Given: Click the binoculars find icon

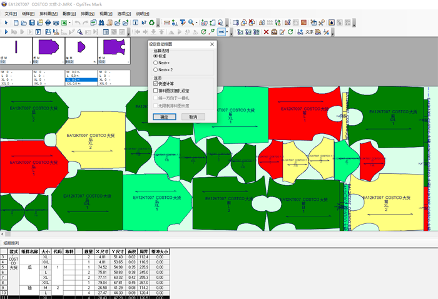Looking at the screenshot, I should point(101,23).
